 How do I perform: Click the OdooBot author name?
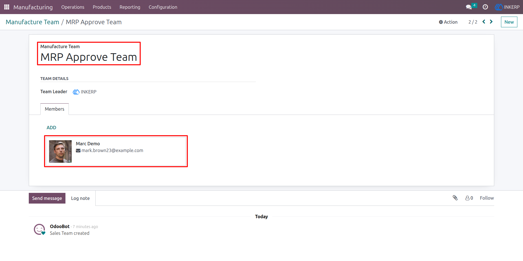[60, 226]
